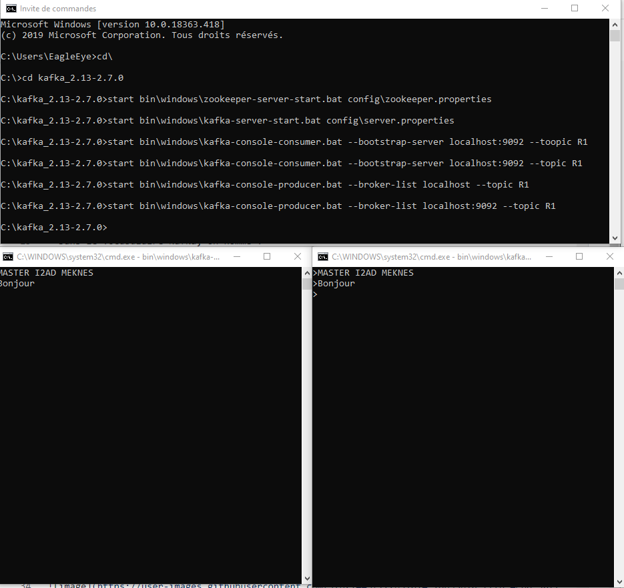Screen dimensions: 624x588
Task: Minimize the main Invite de commandes window
Action: click(x=544, y=8)
